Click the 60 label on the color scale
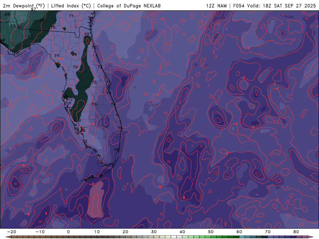The height and width of the screenshot is (239, 319). [239, 232]
